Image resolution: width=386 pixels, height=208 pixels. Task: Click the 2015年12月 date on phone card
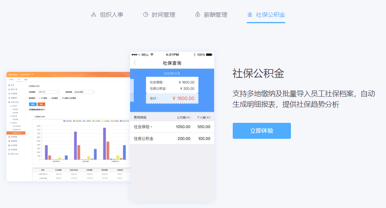pyautogui.click(x=172, y=74)
